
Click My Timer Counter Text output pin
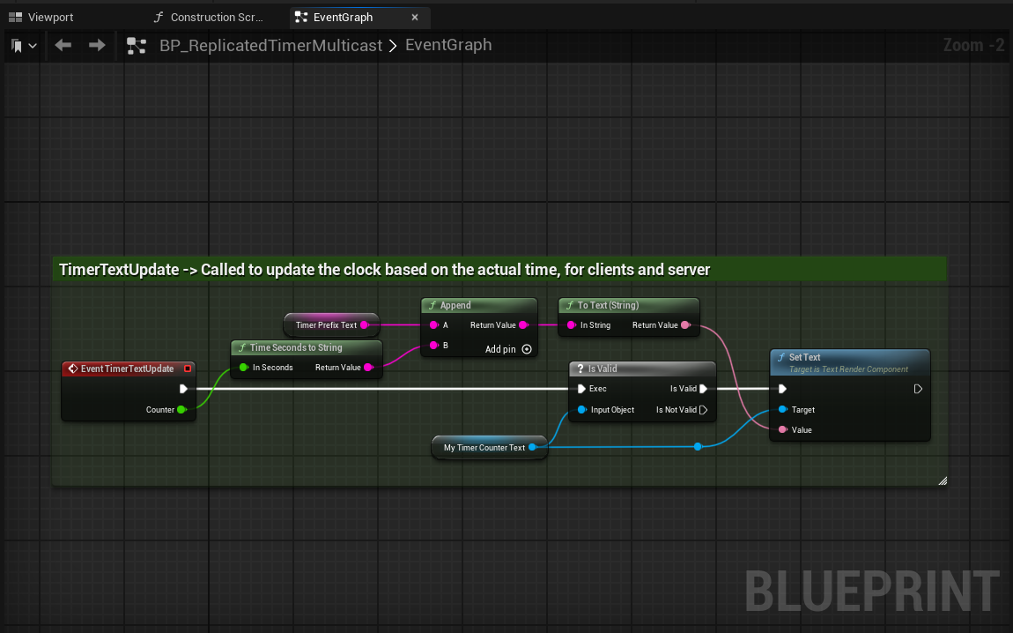[533, 447]
